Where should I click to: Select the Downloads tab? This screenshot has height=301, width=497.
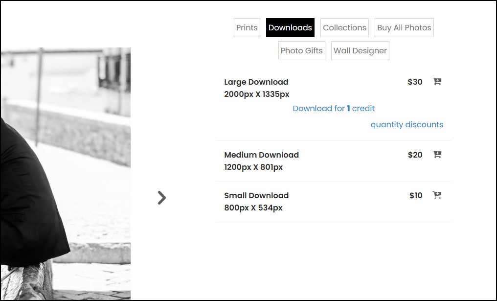(x=290, y=27)
